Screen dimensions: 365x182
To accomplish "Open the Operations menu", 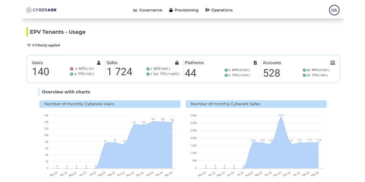I will click(221, 10).
